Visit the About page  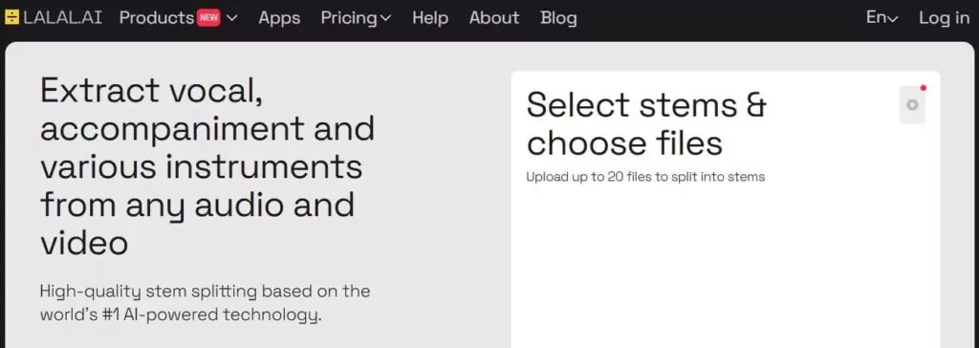coord(494,18)
